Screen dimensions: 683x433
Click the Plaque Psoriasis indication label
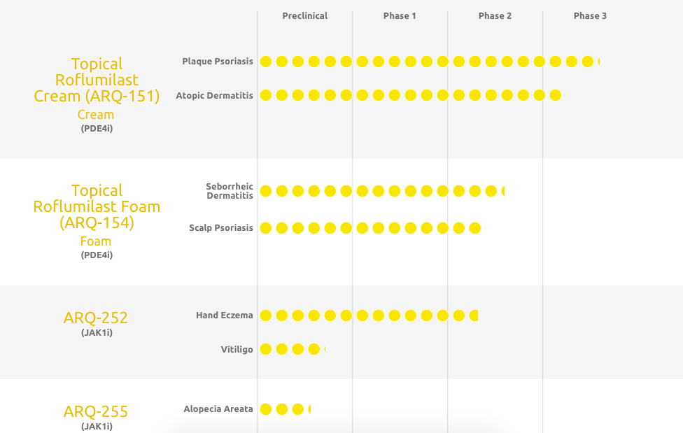click(x=218, y=62)
